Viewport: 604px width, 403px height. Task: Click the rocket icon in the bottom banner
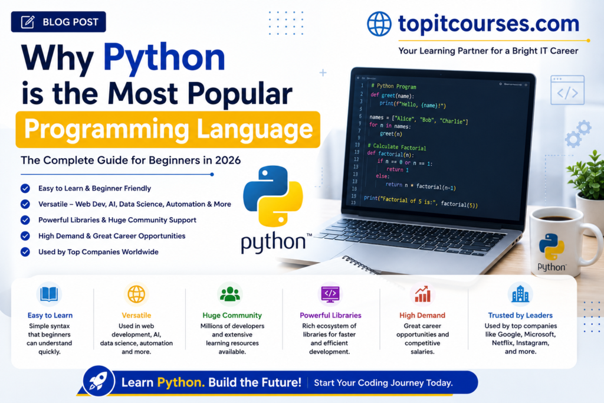point(99,381)
